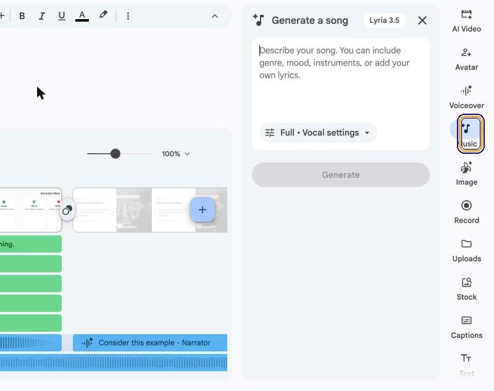Toggle italic formatting
The width and height of the screenshot is (494, 391).
(x=41, y=16)
